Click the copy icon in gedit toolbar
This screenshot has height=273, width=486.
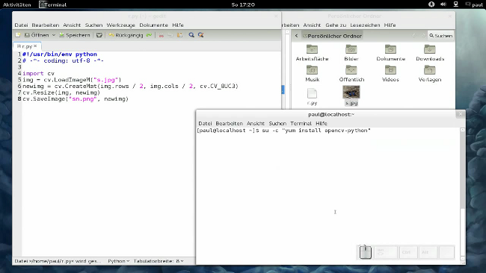click(x=170, y=35)
